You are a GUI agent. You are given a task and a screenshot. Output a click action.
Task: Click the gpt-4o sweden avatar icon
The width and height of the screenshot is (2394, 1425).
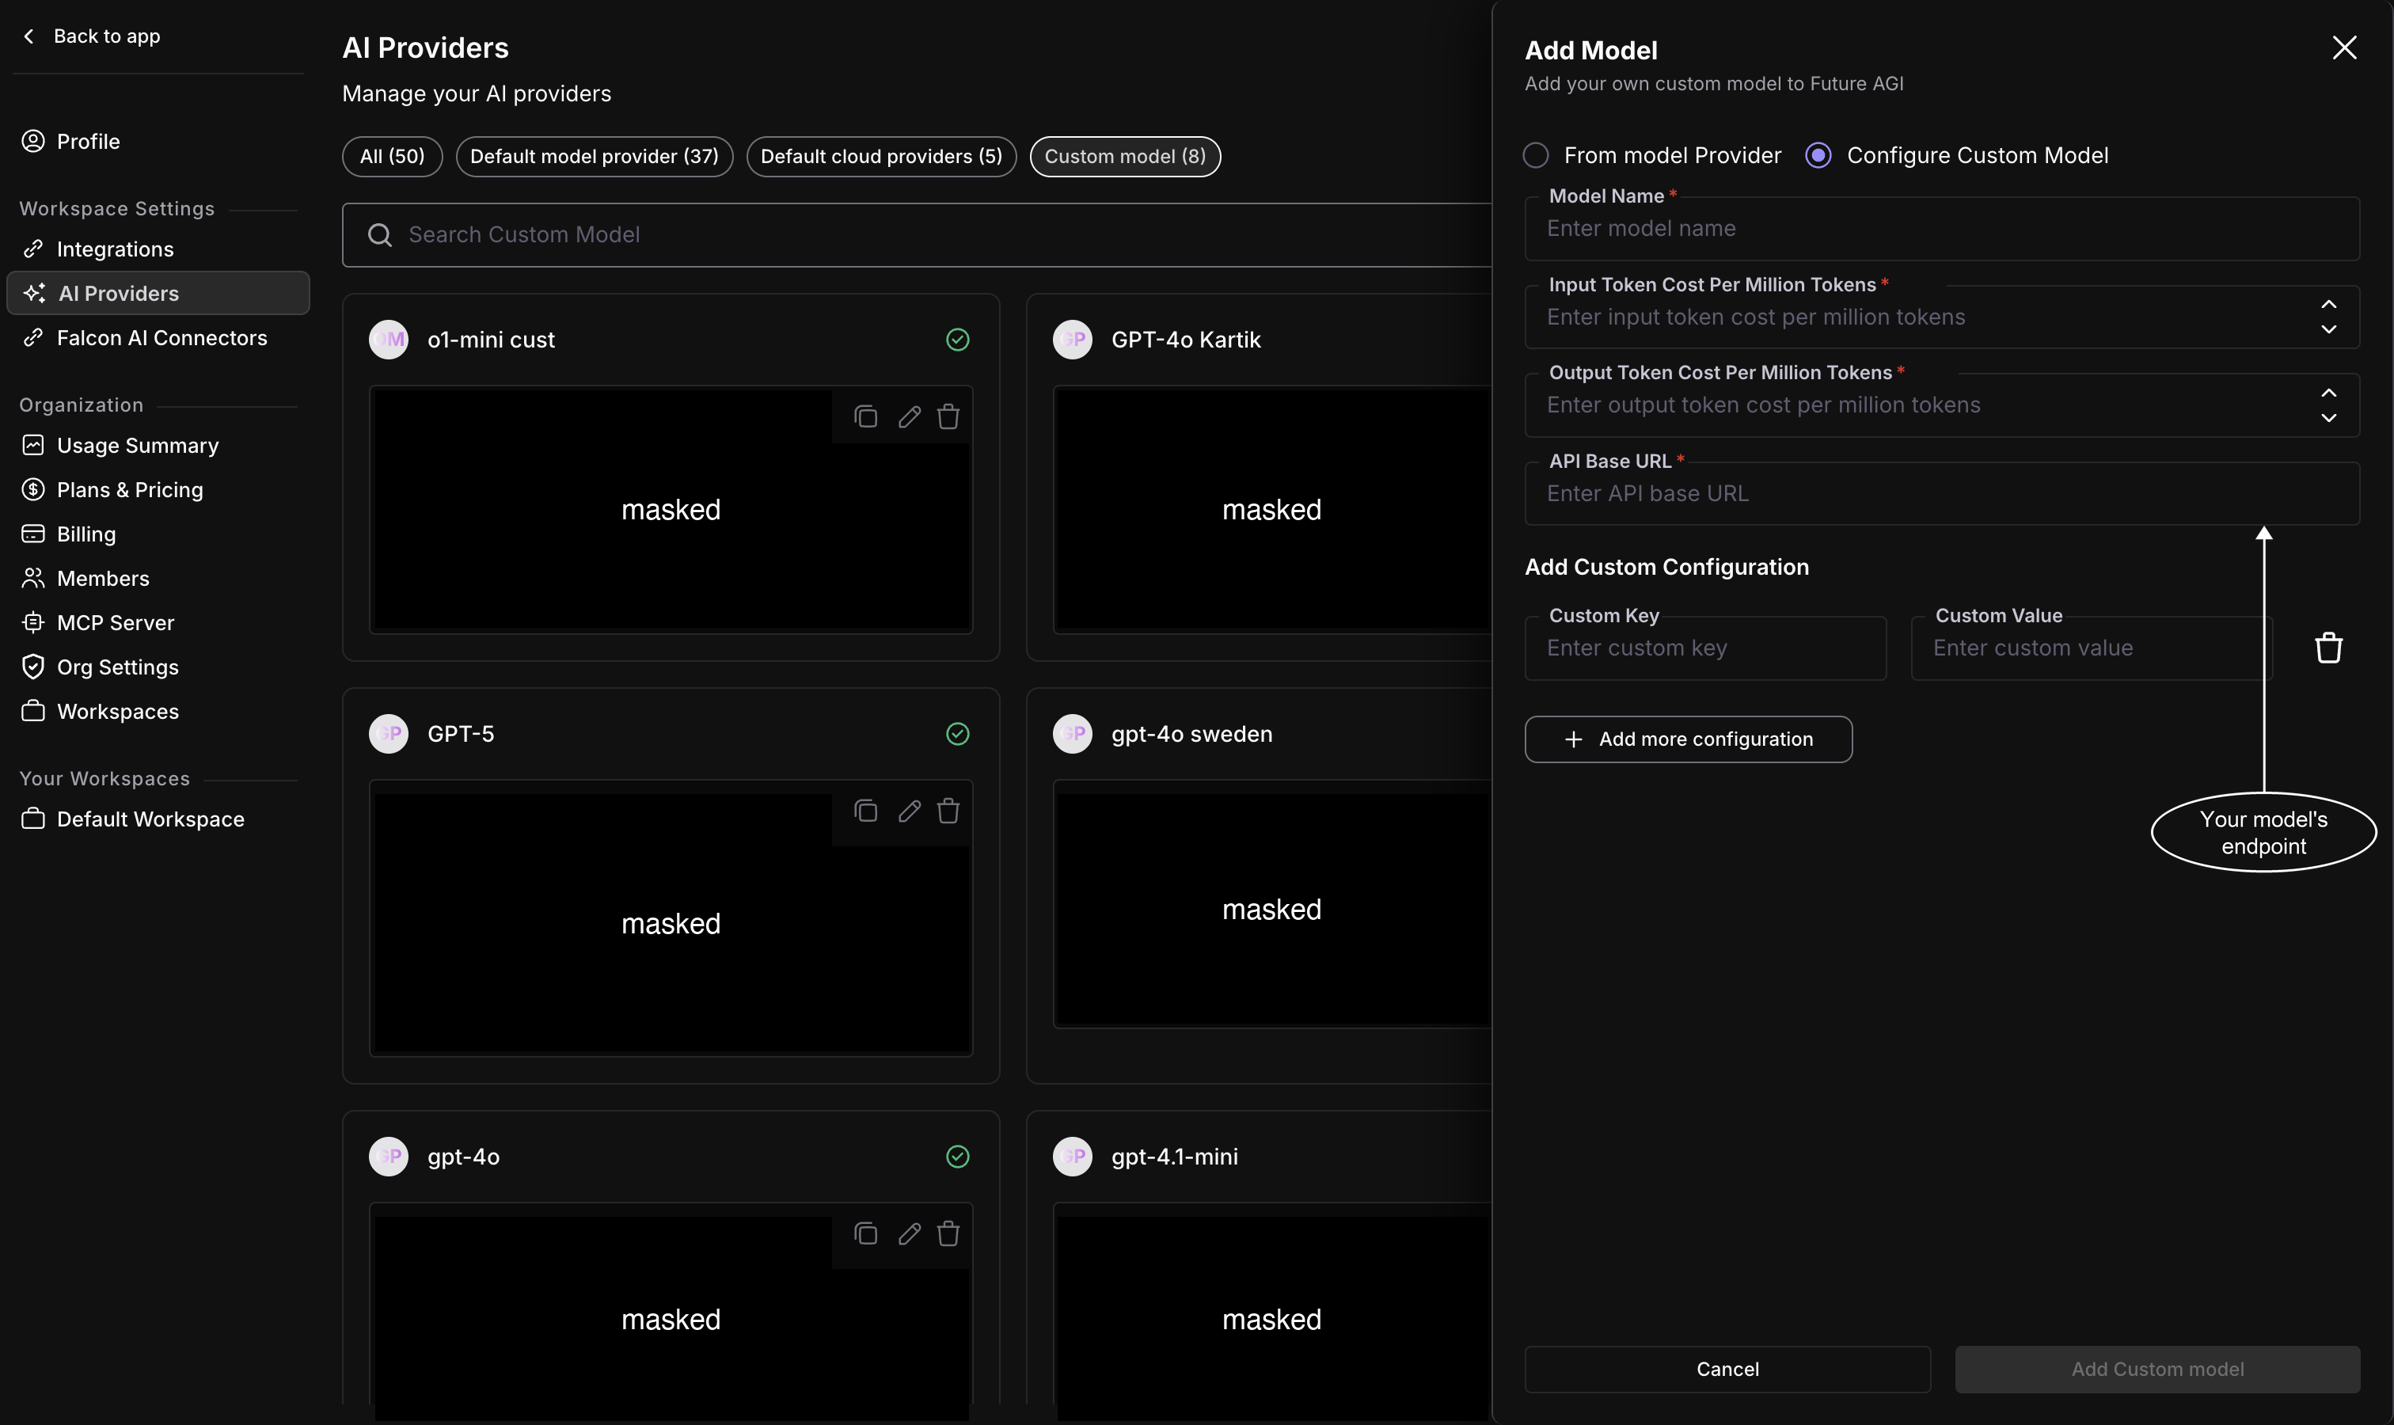[x=1072, y=734]
